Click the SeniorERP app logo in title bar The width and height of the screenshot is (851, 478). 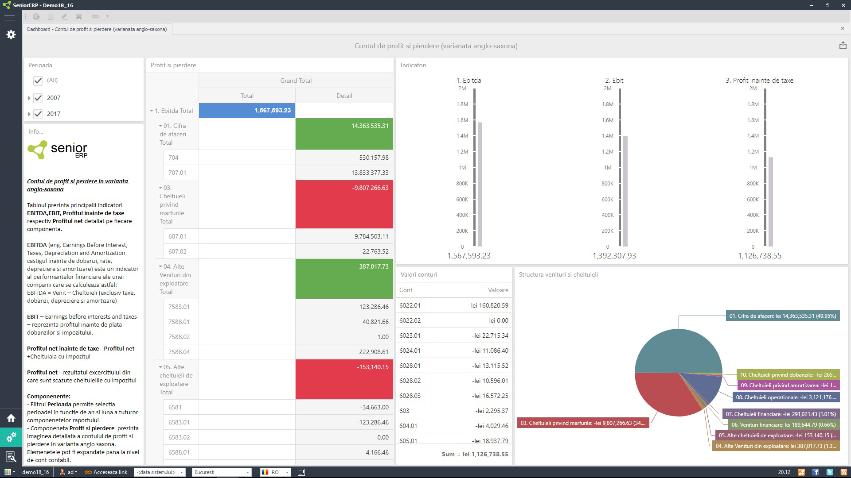(x=6, y=5)
